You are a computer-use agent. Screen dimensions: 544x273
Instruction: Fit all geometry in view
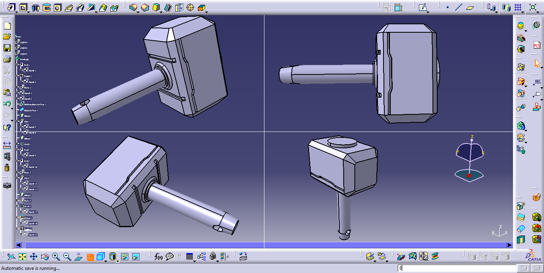[23, 257]
